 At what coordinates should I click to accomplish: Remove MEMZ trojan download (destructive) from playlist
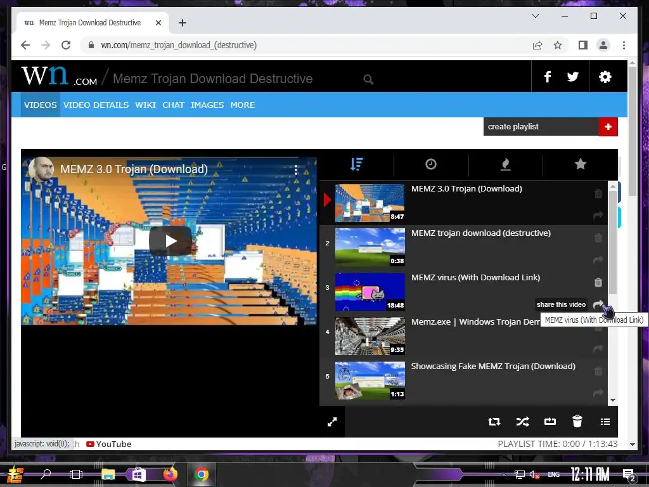598,238
